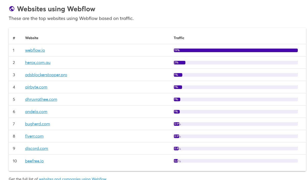The width and height of the screenshot is (307, 180).
Task: Select the Websites using Webflow heading
Action: (56, 9)
